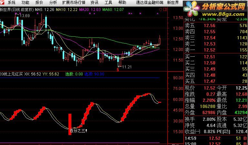The image size is (248, 145).
Task: Click the 逃顶: 90.00 indicator value
Action: pos(94,74)
